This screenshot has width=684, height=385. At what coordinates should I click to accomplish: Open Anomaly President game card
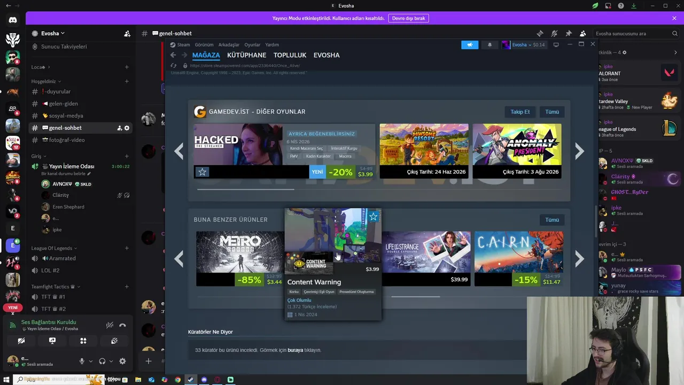517,151
